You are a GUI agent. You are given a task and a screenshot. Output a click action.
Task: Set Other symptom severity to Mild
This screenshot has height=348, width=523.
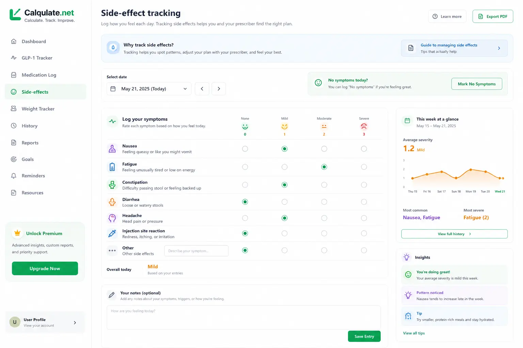(x=285, y=250)
